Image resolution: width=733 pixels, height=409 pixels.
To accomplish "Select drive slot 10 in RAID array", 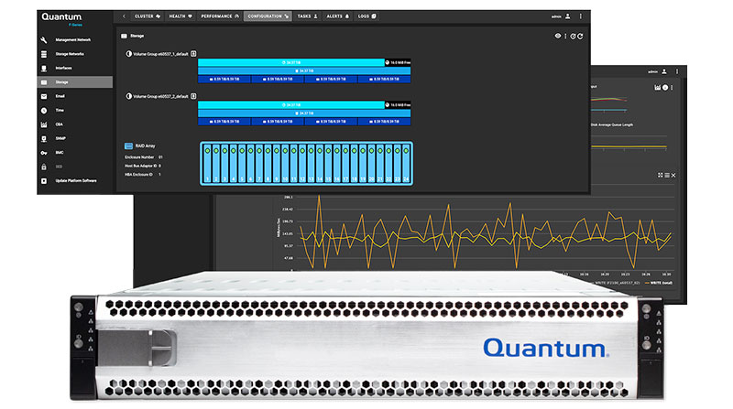I will [285, 164].
